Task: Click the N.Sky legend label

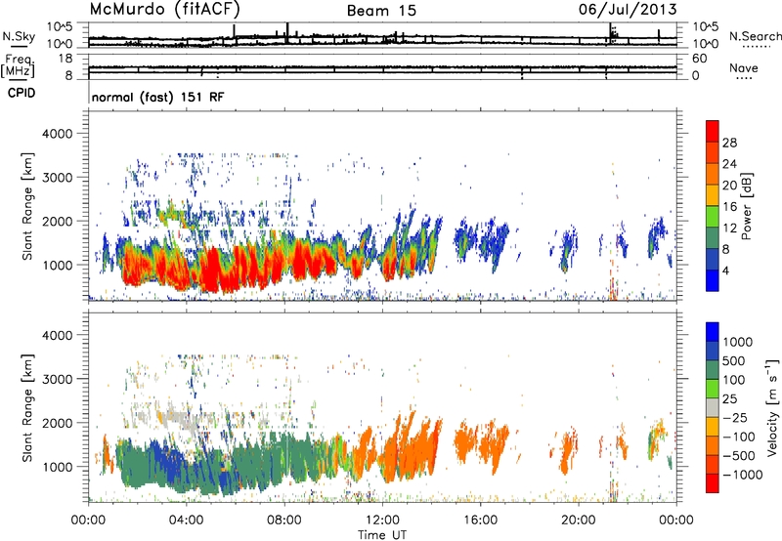Action: 19,36
